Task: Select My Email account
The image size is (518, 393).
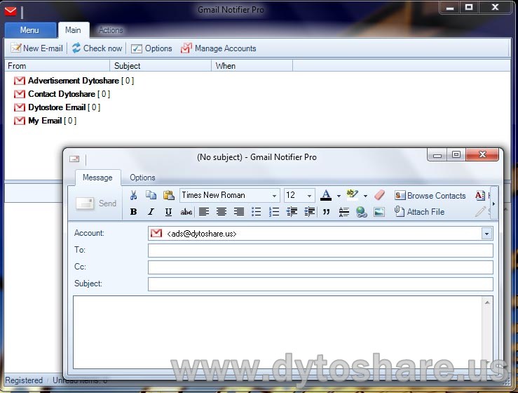Action: (x=46, y=121)
